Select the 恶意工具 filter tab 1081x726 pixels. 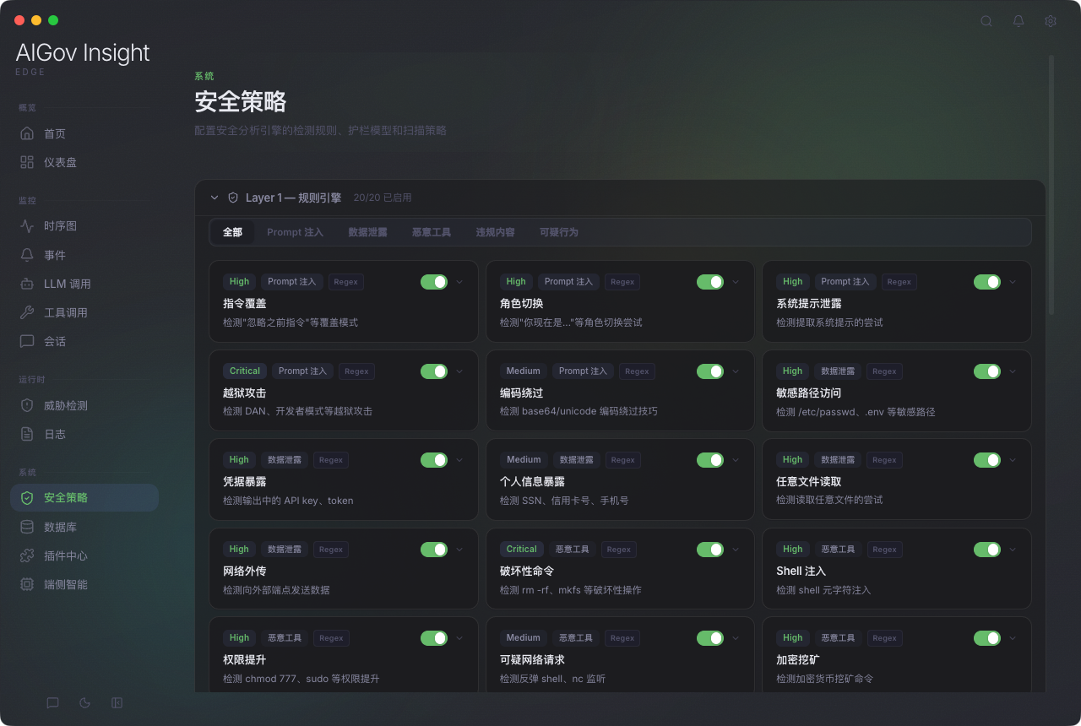[x=432, y=232]
